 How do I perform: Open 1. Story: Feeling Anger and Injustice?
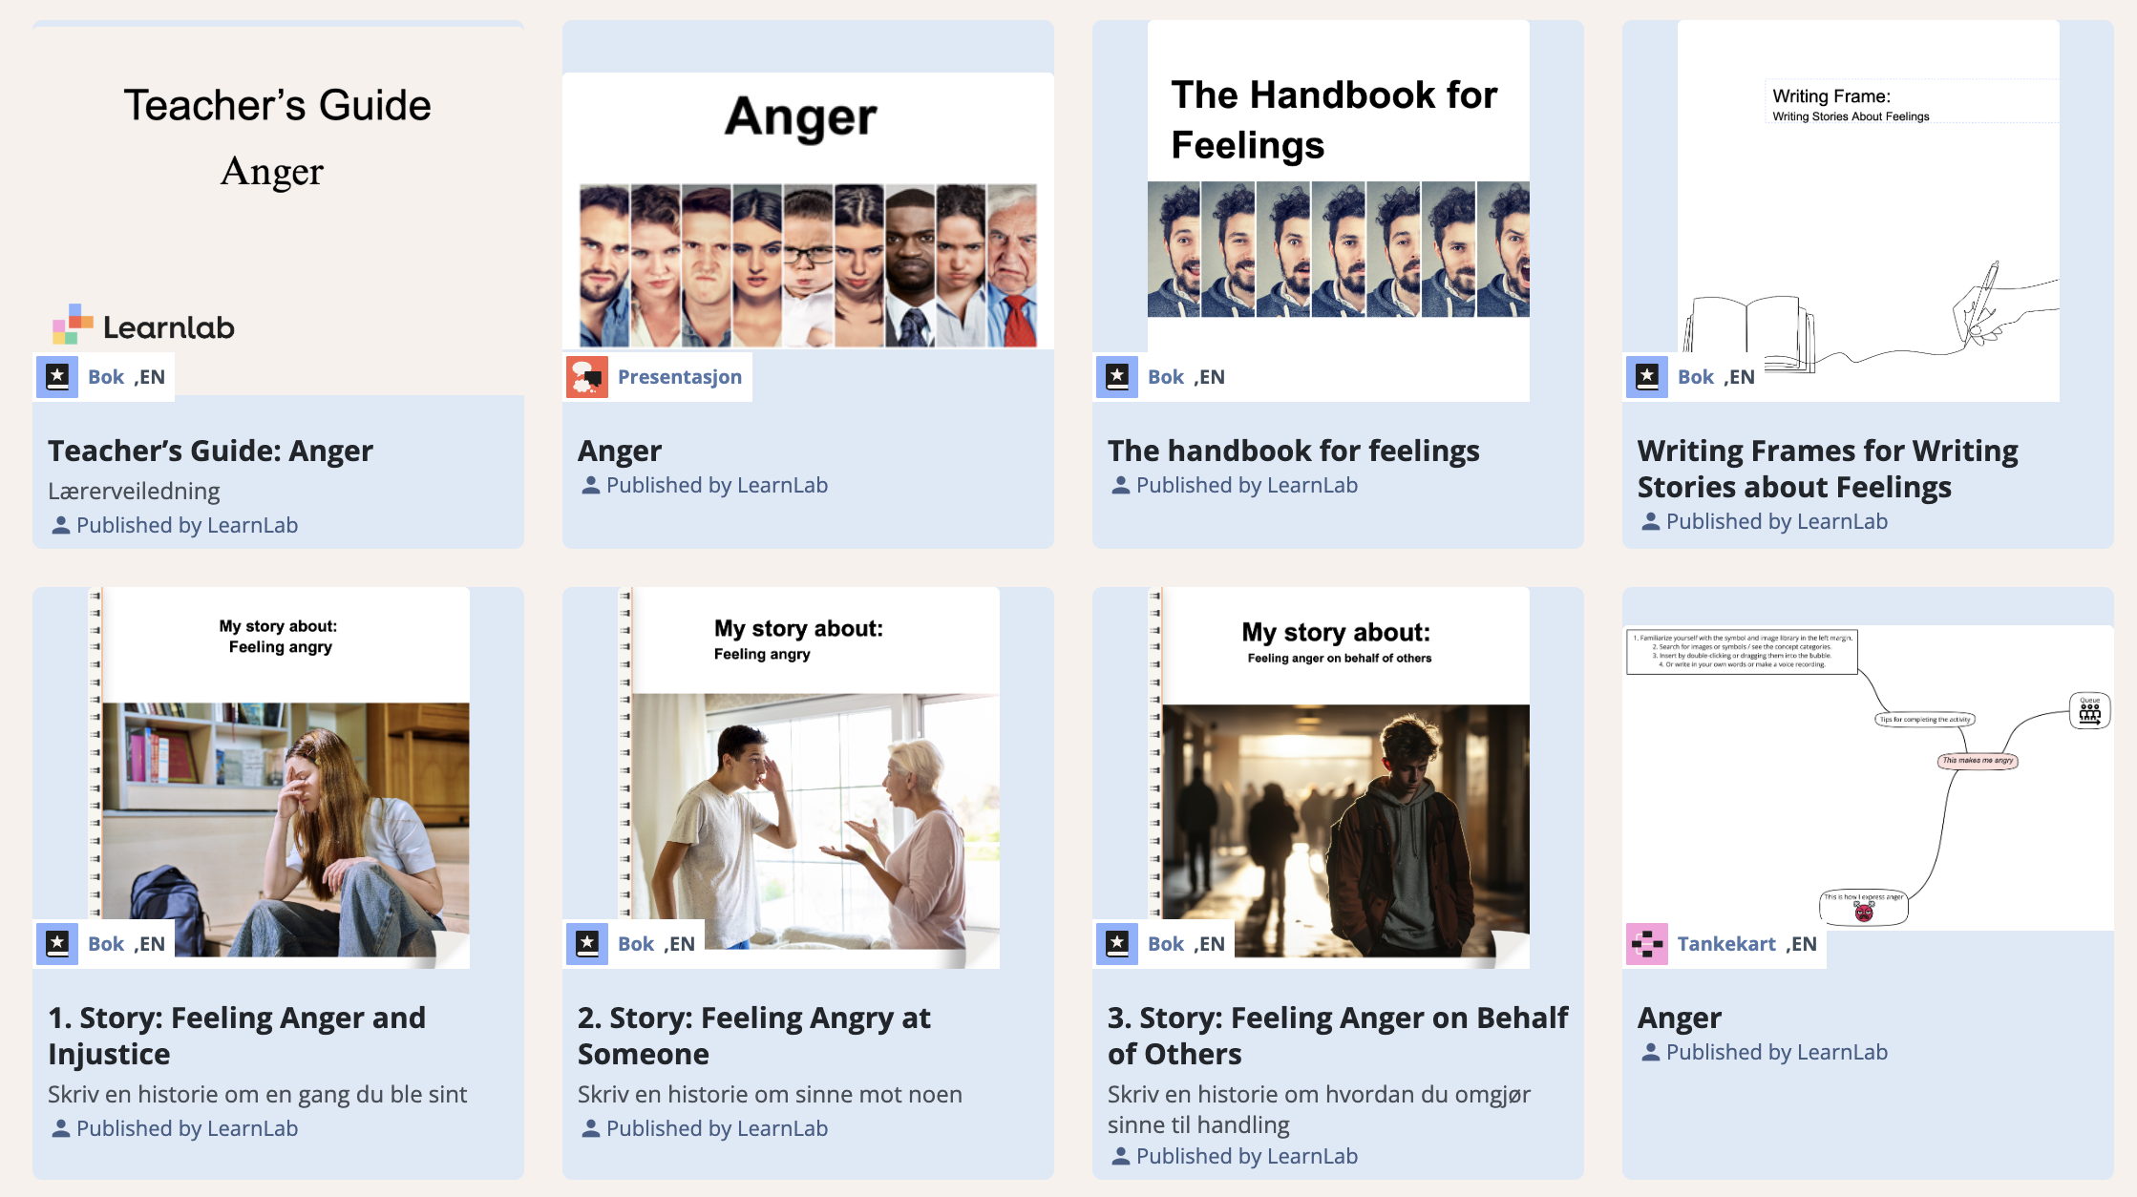(x=237, y=1036)
